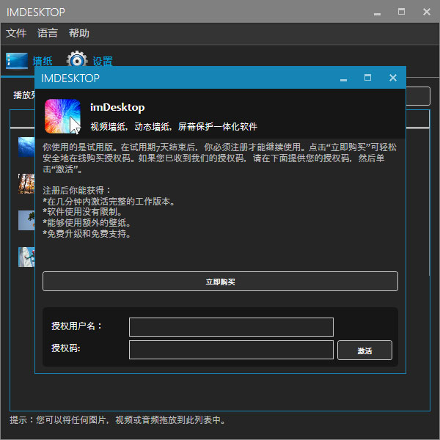Close the main IMDESKTOP window
Viewport: 440px width, 440px height.
427,12
